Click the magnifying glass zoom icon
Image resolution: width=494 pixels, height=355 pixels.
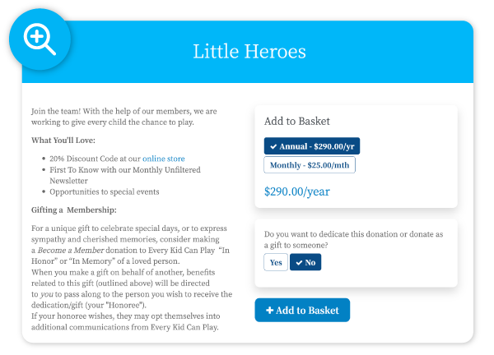(x=40, y=39)
